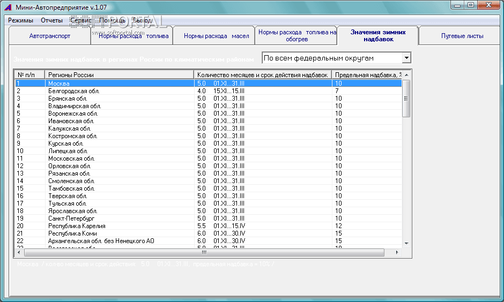504x302 pixels.
Task: Switch to Нормы расхода масел tab
Action: [x=214, y=36]
